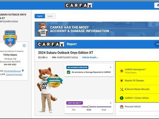Click the Car Fox mascot in banner

click(43, 29)
